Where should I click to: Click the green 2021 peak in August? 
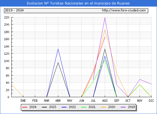click(x=105, y=60)
